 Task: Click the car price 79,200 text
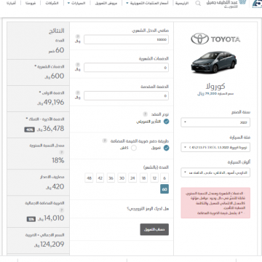[x=215, y=93]
